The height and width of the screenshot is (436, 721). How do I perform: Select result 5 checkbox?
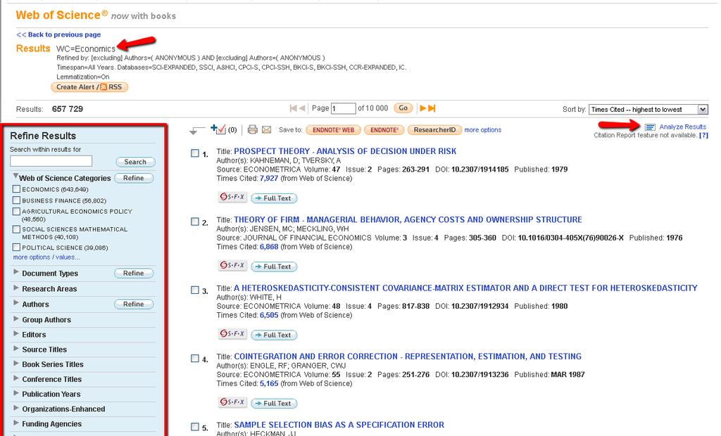click(x=195, y=427)
